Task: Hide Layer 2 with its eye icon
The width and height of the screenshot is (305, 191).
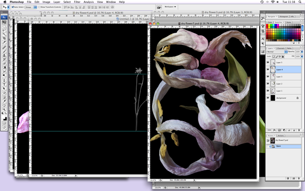Action: [x=268, y=84]
